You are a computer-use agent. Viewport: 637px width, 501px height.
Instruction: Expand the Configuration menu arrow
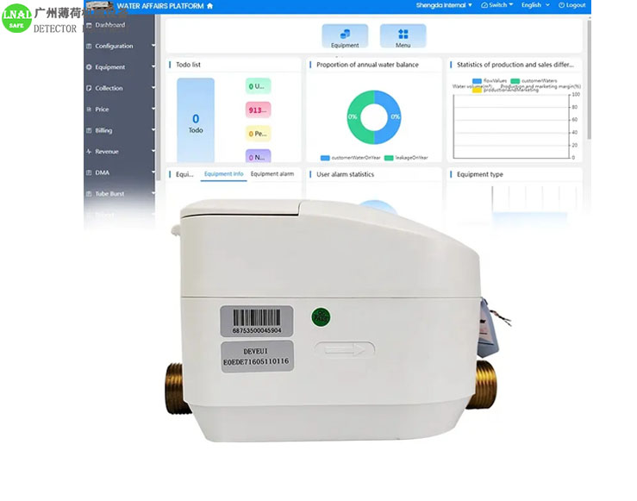(153, 46)
